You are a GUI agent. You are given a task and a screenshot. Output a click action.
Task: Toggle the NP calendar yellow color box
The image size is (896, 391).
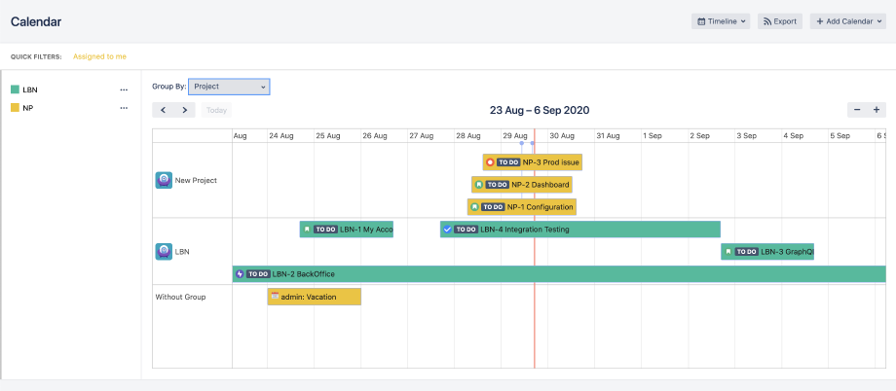(15, 108)
